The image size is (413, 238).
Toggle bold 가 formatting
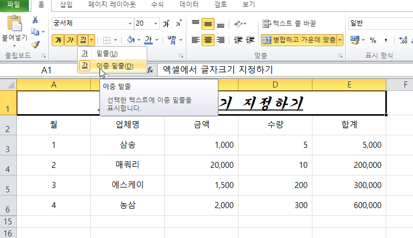click(x=58, y=40)
